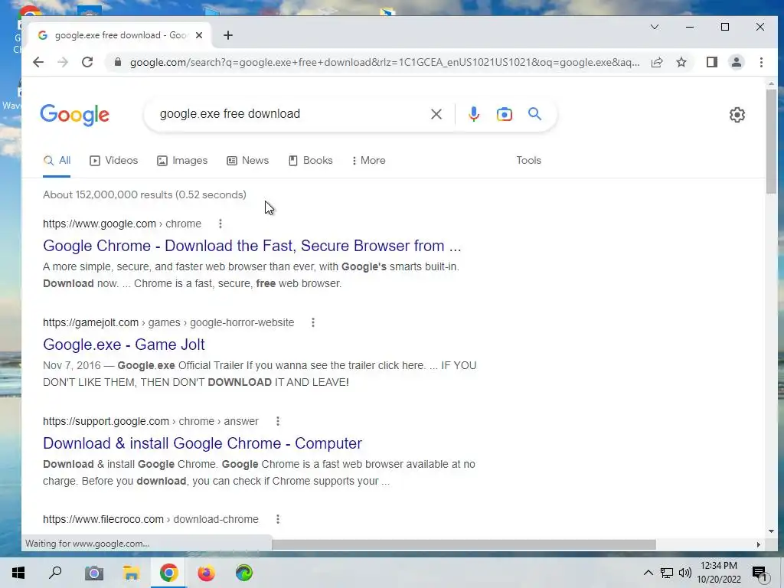The image size is (784, 588).
Task: Click the results count text
Action: [145, 194]
